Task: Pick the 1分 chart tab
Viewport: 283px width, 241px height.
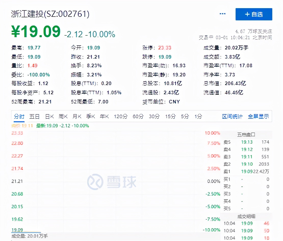Action: (x=198, y=116)
